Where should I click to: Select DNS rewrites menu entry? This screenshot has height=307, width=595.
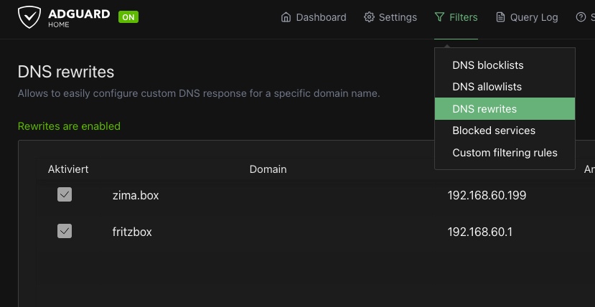(505, 109)
